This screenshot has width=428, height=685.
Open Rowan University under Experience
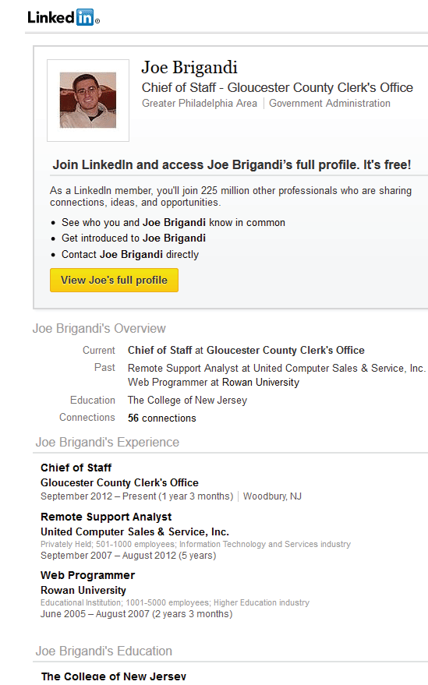click(83, 590)
